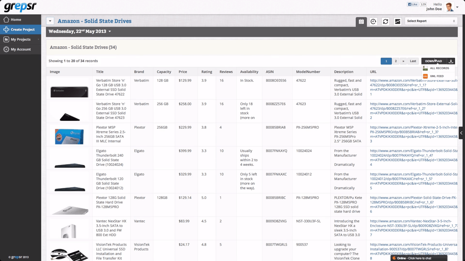
Task: Open the Select Report dropdown
Action: pyautogui.click(x=431, y=21)
